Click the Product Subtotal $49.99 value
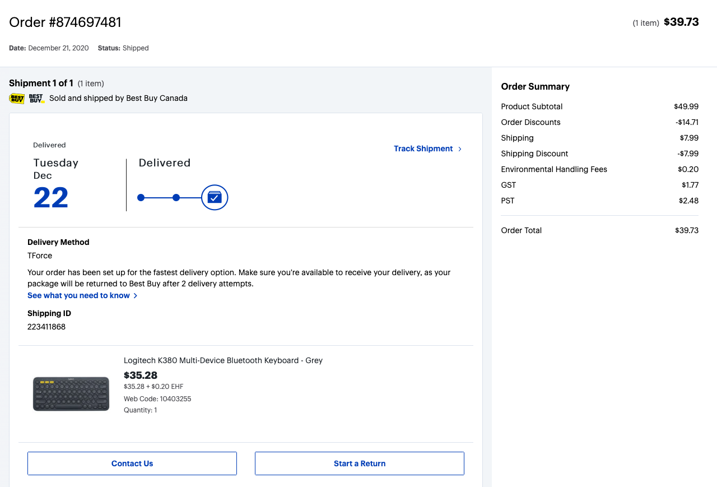This screenshot has height=487, width=717. [686, 106]
